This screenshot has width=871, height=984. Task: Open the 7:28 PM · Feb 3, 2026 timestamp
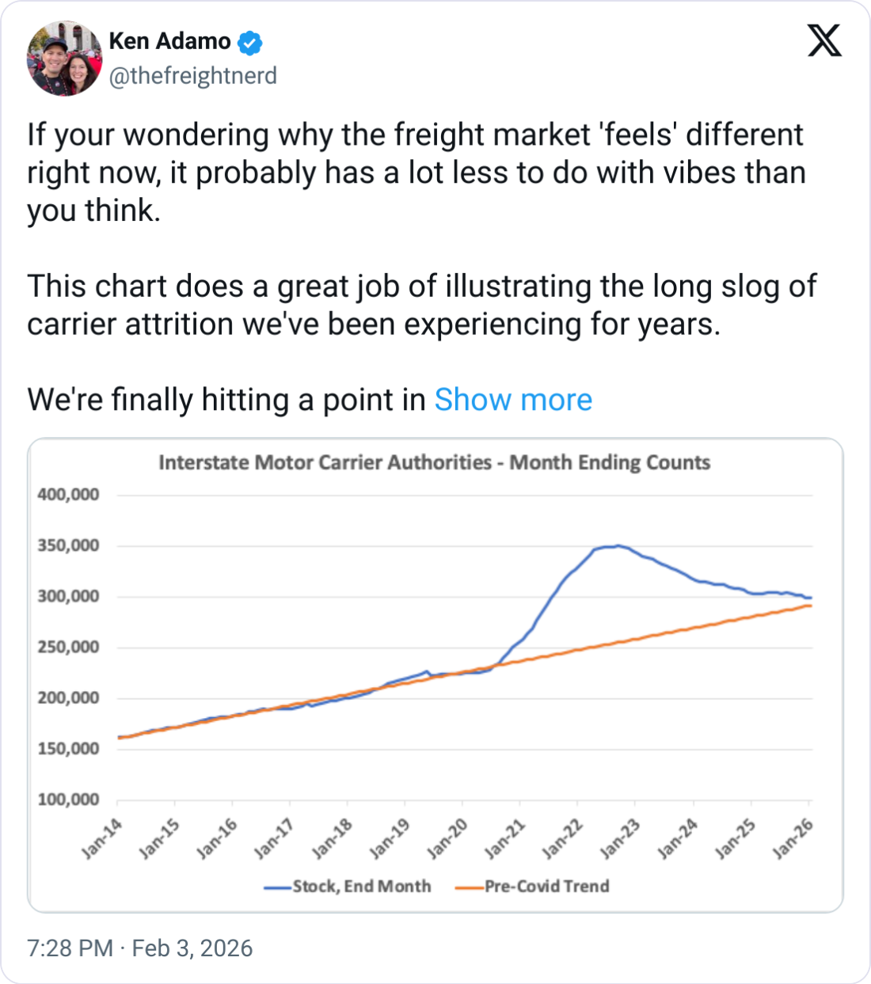click(x=140, y=948)
